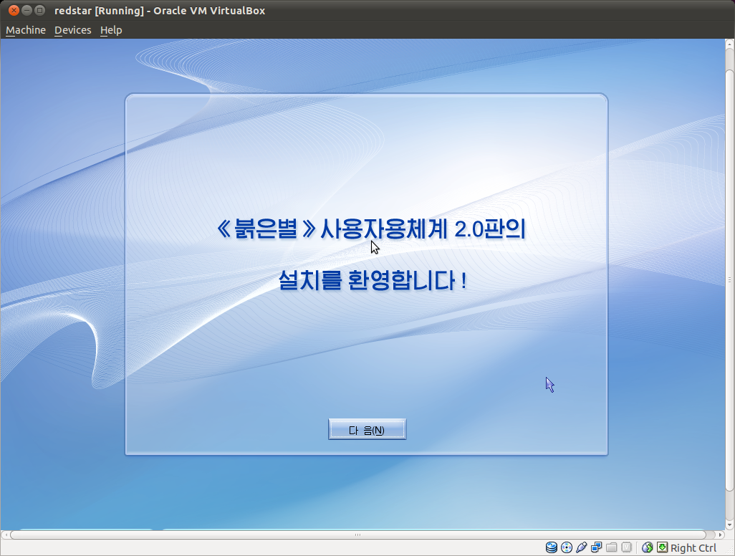This screenshot has height=556, width=735.
Task: Click the vertical scrollbar up arrow
Action: [x=729, y=44]
